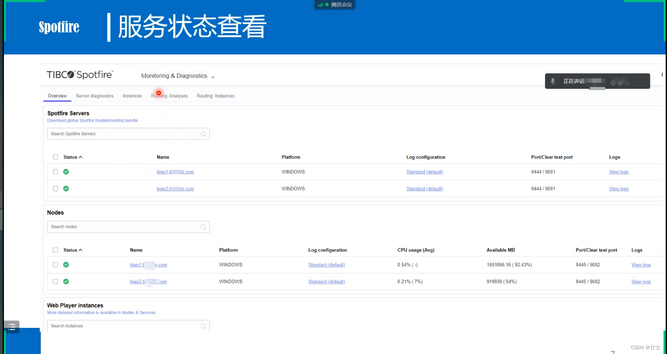Open biap1 server name link
Image resolution: width=667 pixels, height=354 pixels.
point(175,172)
